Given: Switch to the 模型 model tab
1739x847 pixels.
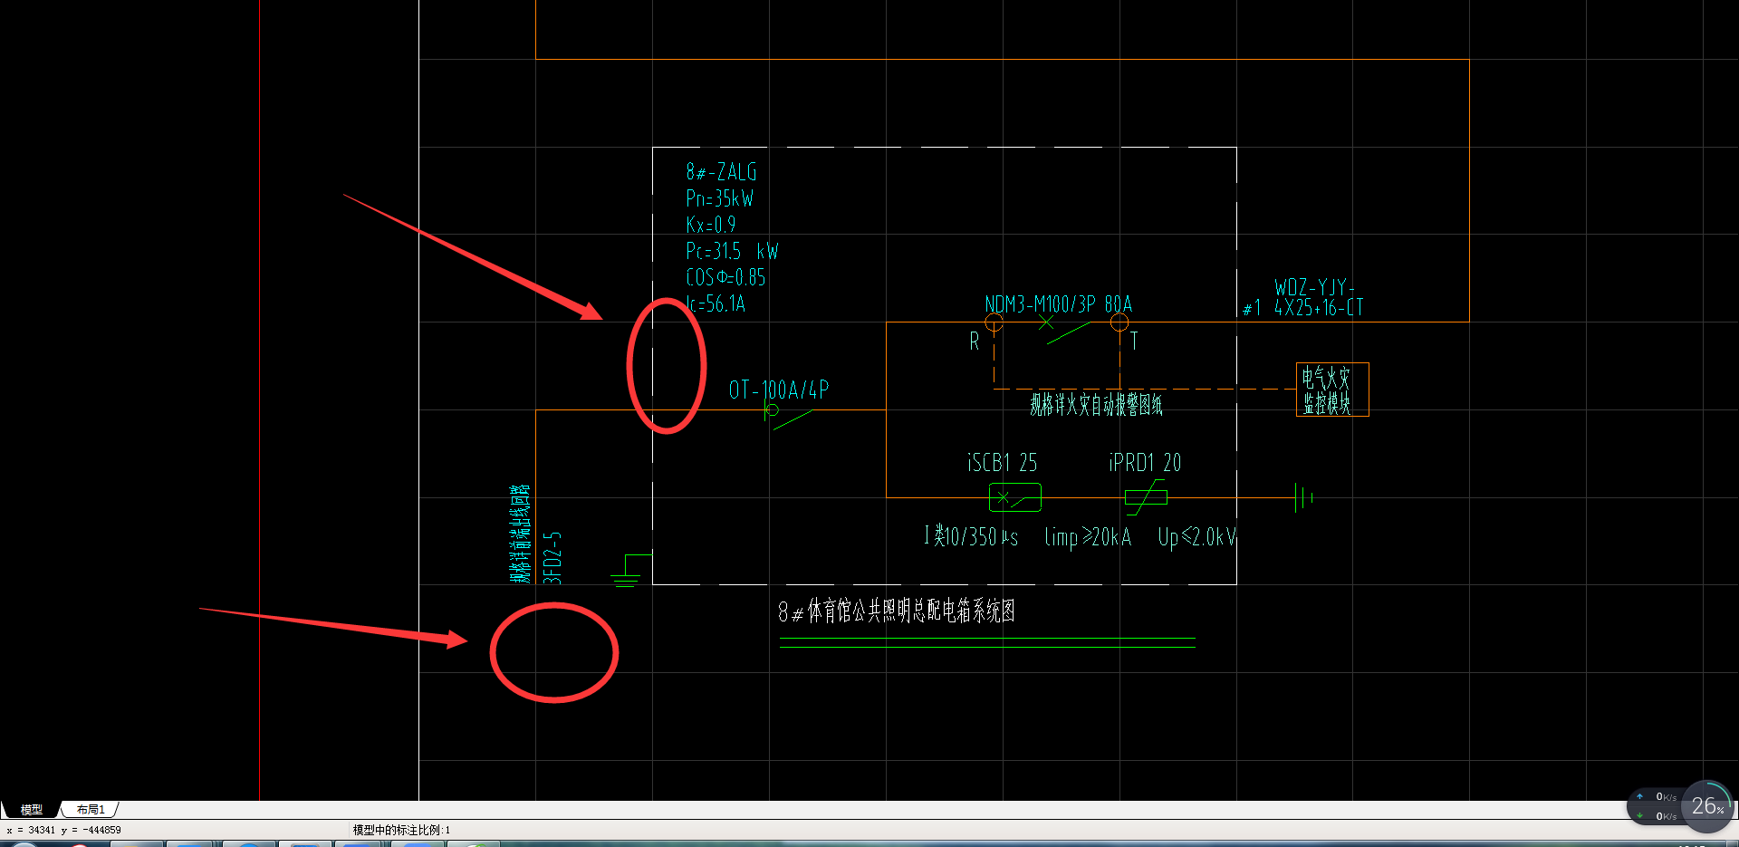Looking at the screenshot, I should pos(32,810).
